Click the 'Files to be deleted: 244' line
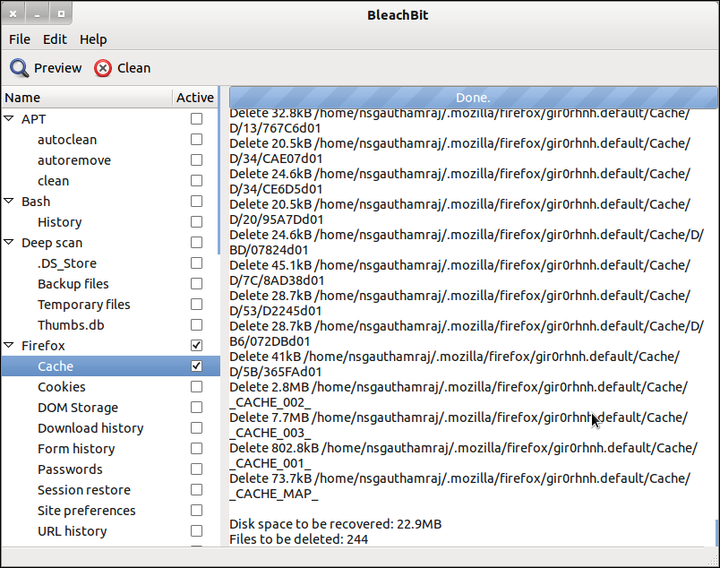Screen dimensions: 720x568 tap(298, 539)
